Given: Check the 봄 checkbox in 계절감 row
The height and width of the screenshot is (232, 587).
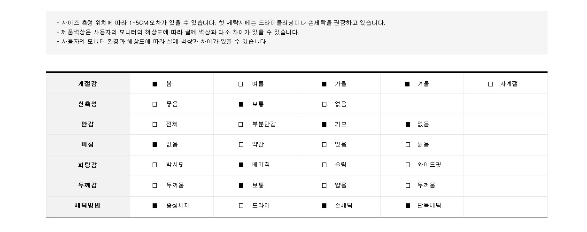Looking at the screenshot, I should tap(155, 84).
